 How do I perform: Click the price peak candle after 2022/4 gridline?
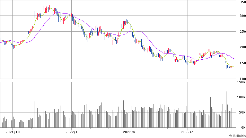point(126,21)
